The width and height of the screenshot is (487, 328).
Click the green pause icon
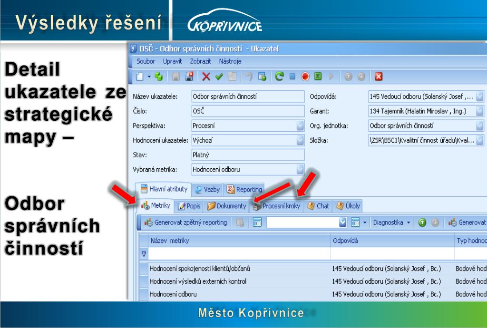[x=318, y=77]
